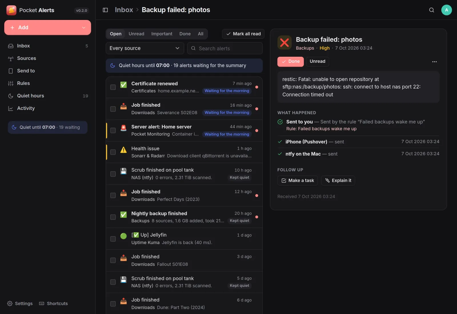Click the Pocket Alerts logo icon

point(11,10)
